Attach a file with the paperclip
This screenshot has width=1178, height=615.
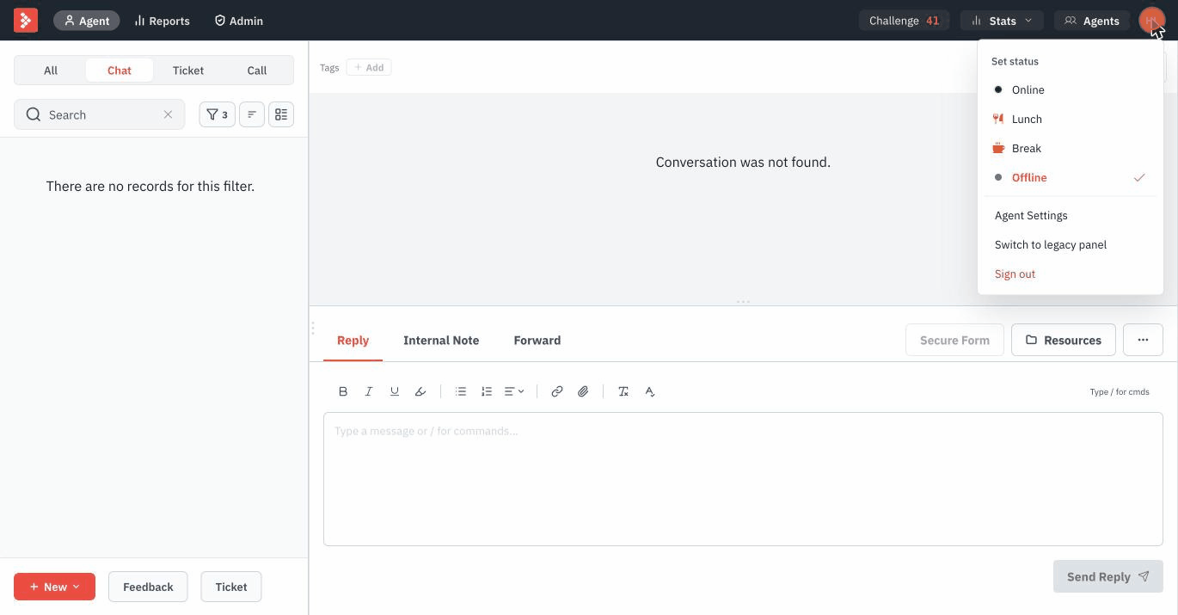(x=583, y=391)
